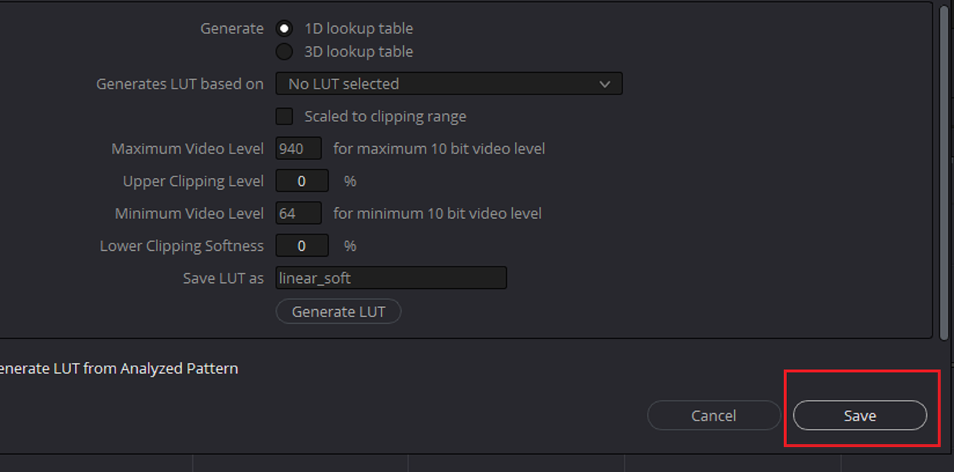This screenshot has height=472, width=954.
Task: Click the 'Upper Clipping Level' label
Action: (x=193, y=181)
